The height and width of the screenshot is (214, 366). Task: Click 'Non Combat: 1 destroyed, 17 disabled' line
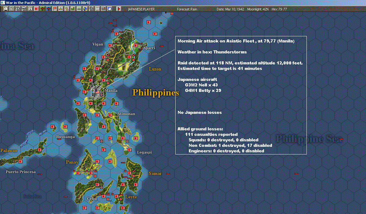[230, 145]
